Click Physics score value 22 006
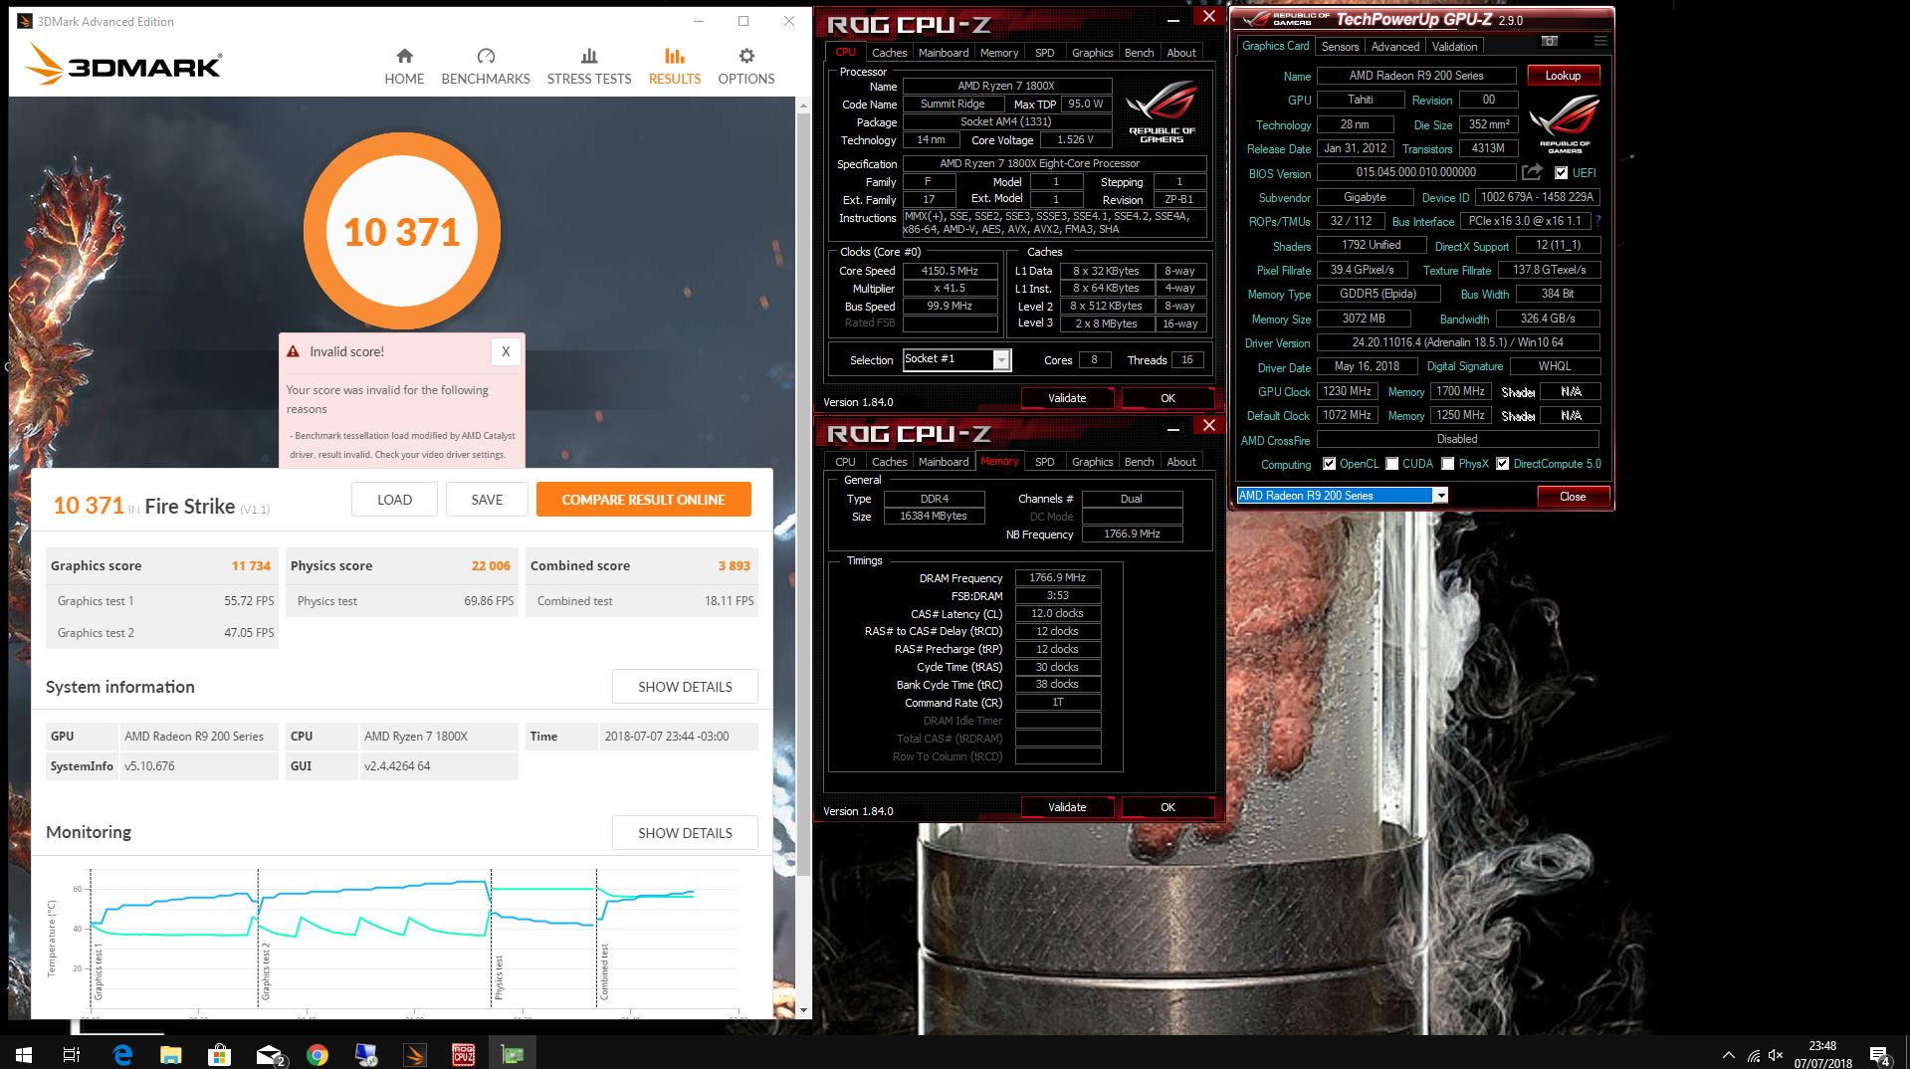1910x1069 pixels. click(491, 565)
